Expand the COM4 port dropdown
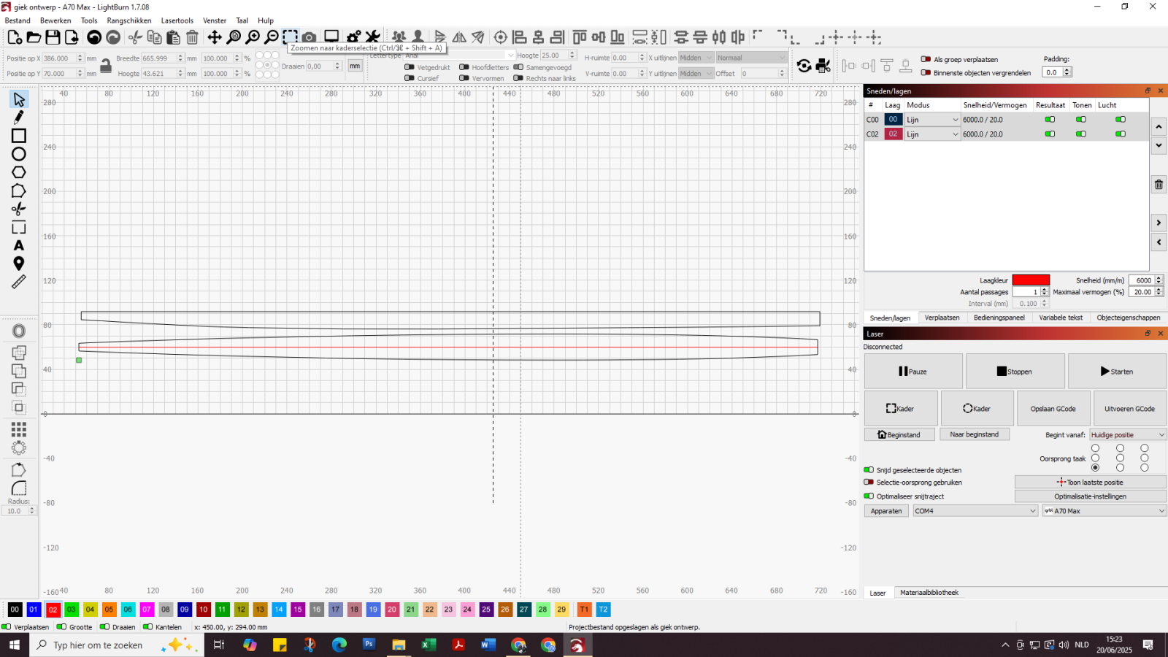 click(975, 511)
